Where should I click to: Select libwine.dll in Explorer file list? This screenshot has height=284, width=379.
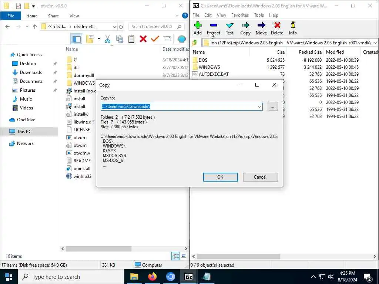(x=83, y=122)
